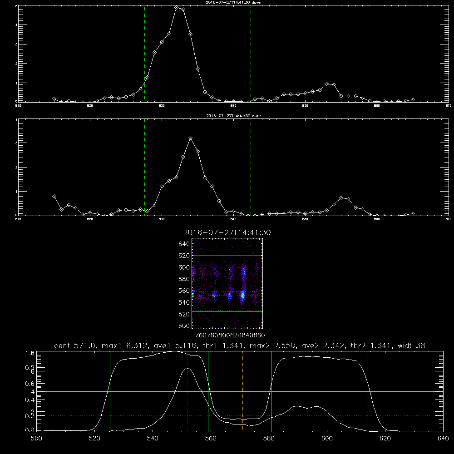
Task: Click the green vertical line near 614 in bottom plot
Action: point(367,391)
